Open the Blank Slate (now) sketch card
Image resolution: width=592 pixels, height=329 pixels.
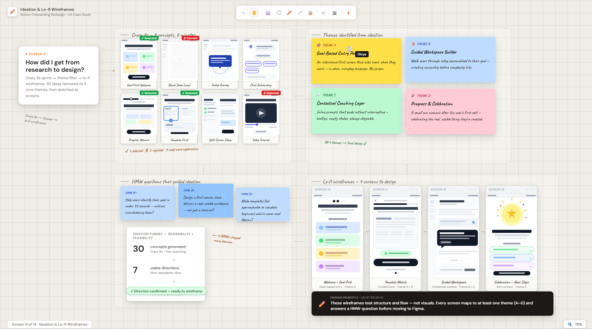tap(179, 63)
